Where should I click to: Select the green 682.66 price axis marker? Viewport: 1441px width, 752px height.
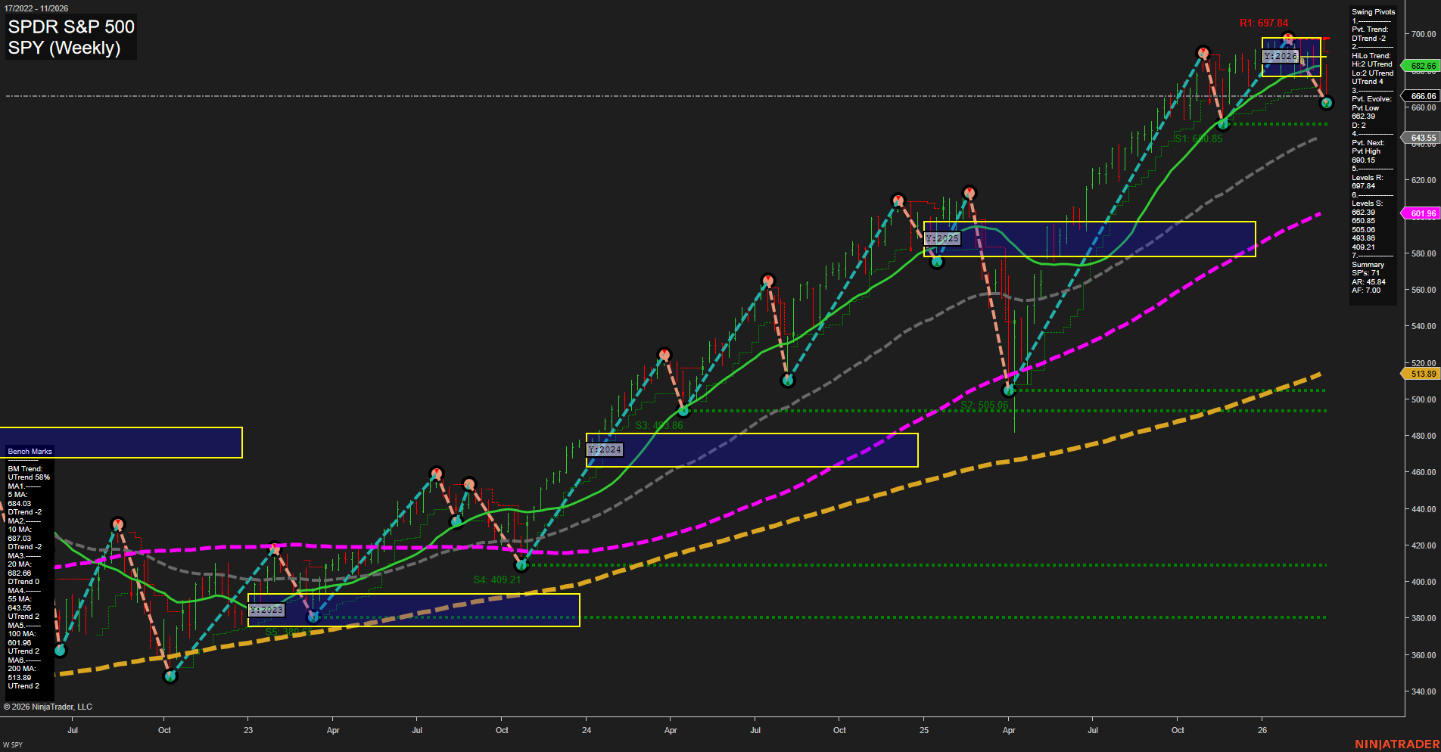(x=1423, y=67)
